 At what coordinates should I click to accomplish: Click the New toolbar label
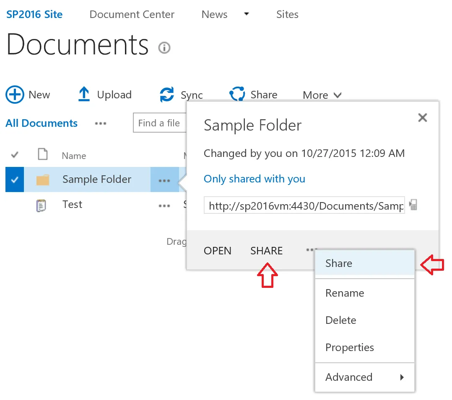(39, 95)
